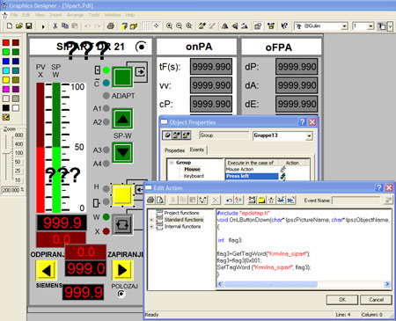Image resolution: width=396 pixels, height=321 pixels.
Task: Print the picture from main toolbar
Action: coord(111,26)
